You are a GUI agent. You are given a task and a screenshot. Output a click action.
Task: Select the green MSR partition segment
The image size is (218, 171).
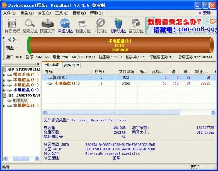click(29, 45)
